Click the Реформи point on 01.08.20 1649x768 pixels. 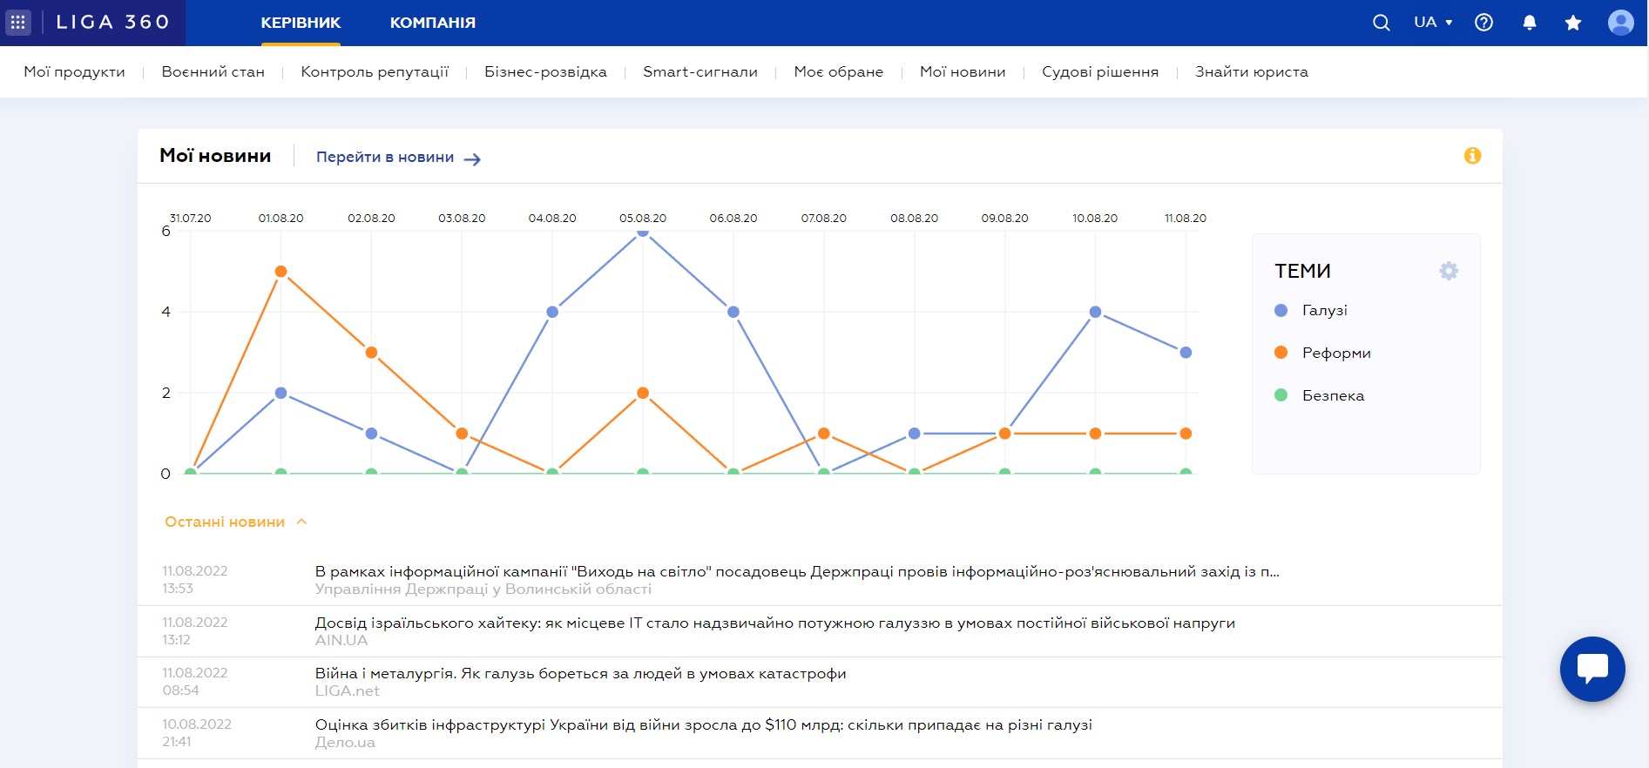[x=280, y=272]
